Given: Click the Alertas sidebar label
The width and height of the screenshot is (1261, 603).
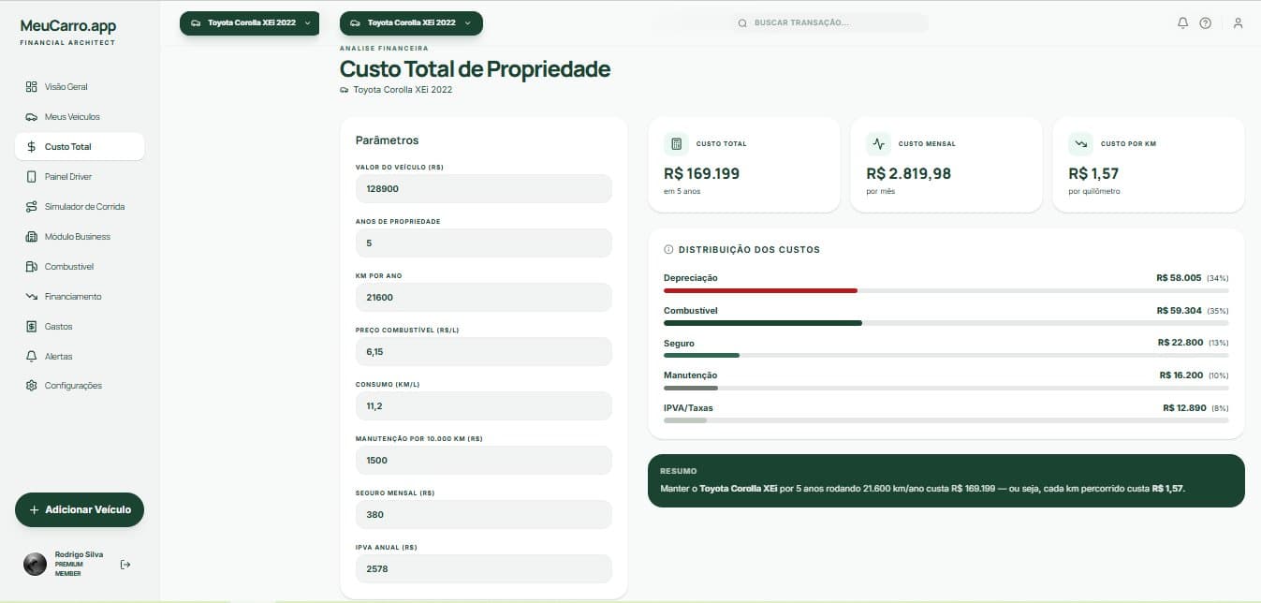Looking at the screenshot, I should pos(58,357).
